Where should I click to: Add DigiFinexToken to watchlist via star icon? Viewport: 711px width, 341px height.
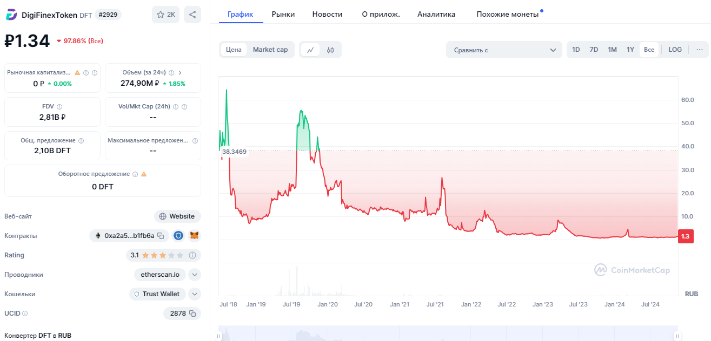point(162,15)
